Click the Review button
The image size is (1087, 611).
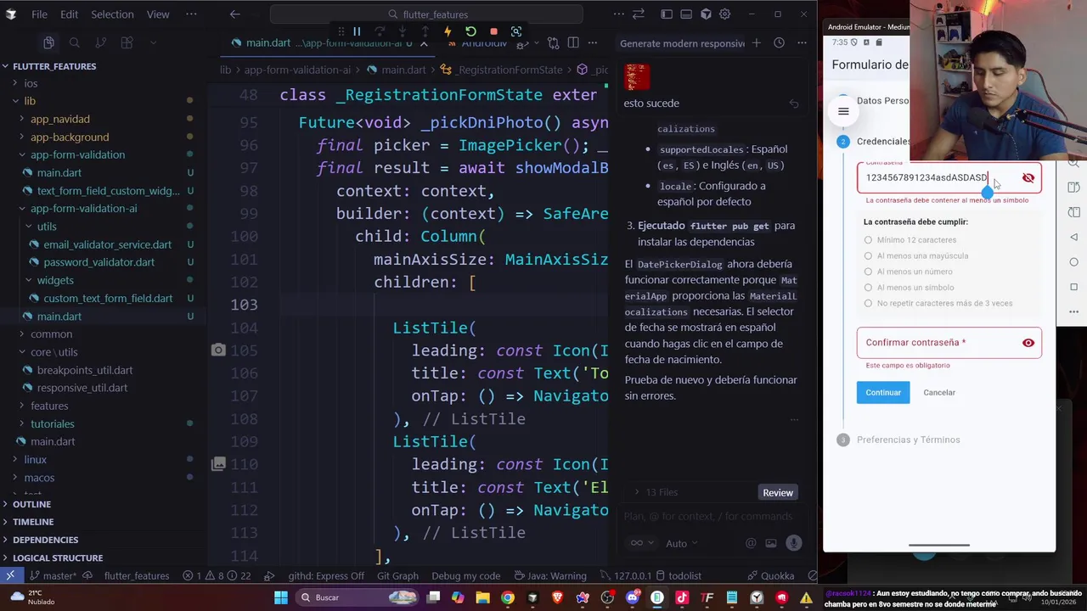pyautogui.click(x=778, y=493)
